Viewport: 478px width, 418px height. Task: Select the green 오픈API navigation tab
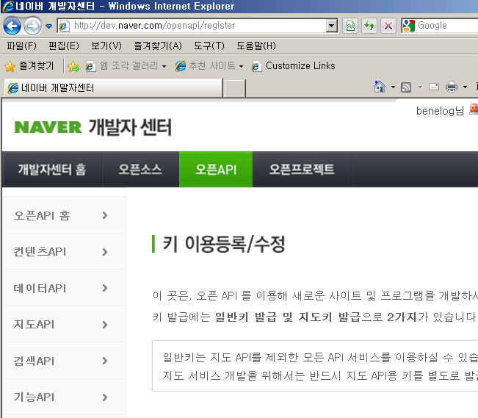click(216, 169)
